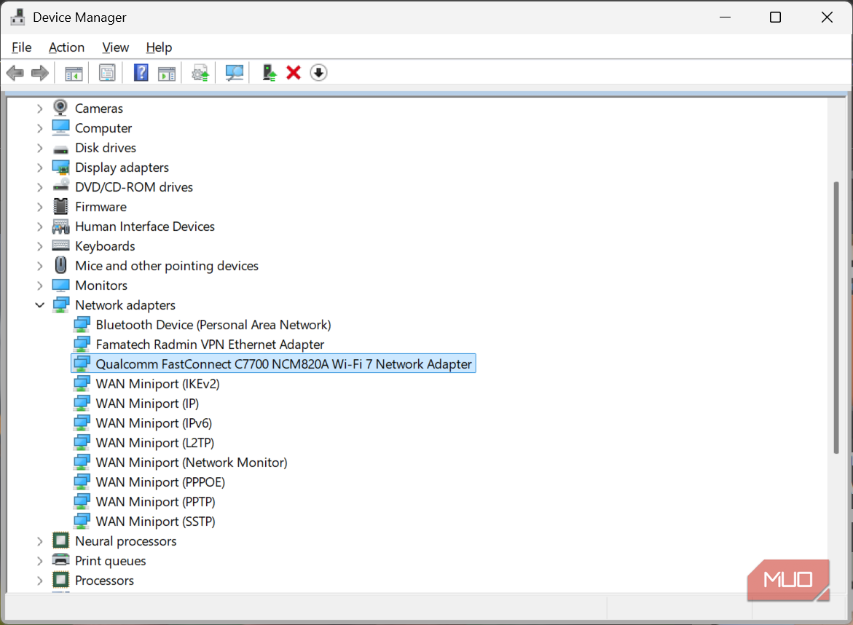Open the Help menu
The height and width of the screenshot is (625, 853).
159,47
